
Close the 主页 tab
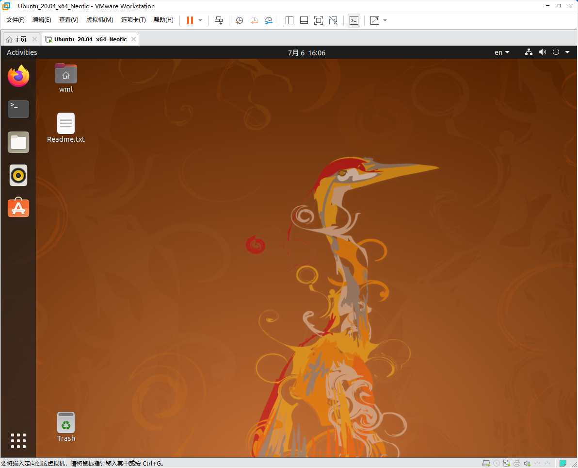34,39
